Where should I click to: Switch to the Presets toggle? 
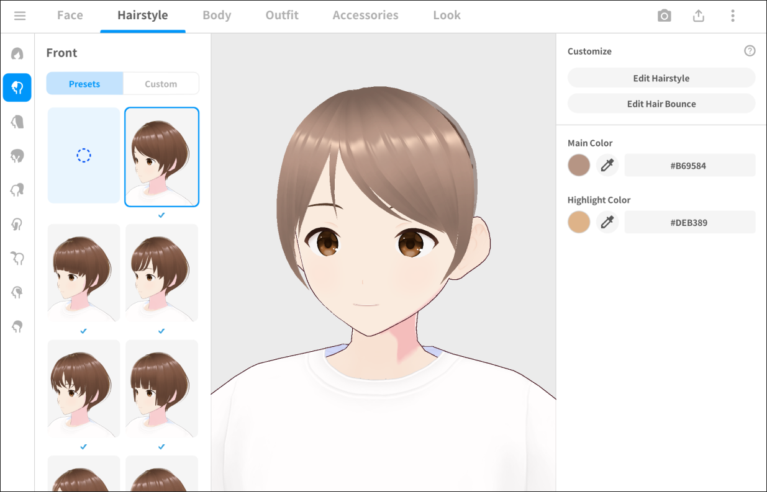click(84, 84)
